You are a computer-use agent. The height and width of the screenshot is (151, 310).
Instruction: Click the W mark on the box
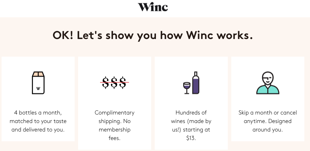click(x=38, y=88)
